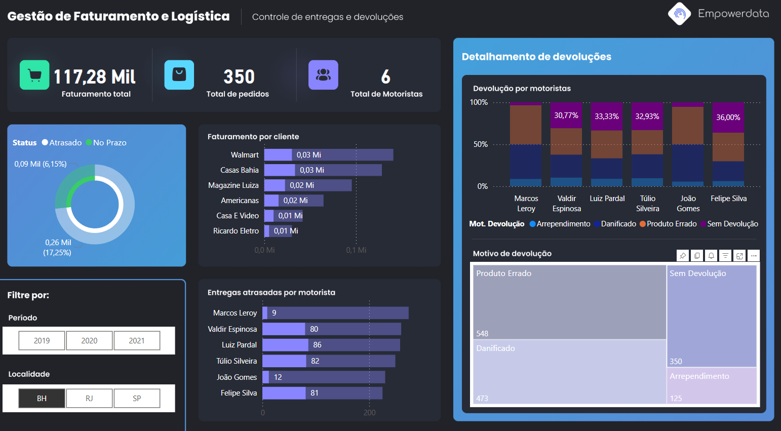Select the Produto Errado treemap tile
Image resolution: width=781 pixels, height=431 pixels.
click(x=569, y=302)
